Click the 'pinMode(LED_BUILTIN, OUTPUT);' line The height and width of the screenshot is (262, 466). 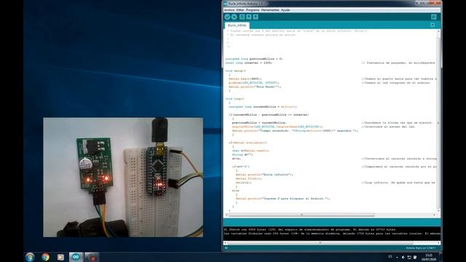point(254,83)
